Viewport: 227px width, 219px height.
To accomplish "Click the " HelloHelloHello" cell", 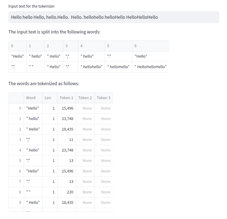I will 150,67.
